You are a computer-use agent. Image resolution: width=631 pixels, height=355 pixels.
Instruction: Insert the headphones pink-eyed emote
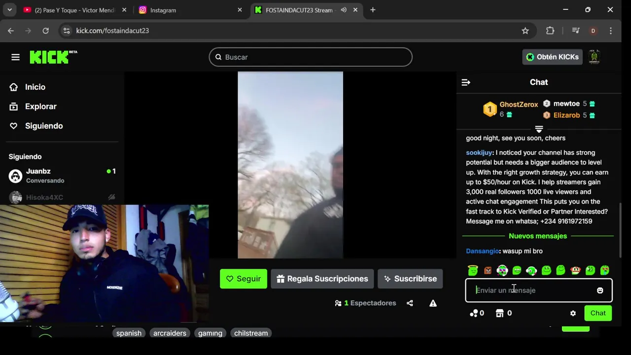click(x=502, y=270)
